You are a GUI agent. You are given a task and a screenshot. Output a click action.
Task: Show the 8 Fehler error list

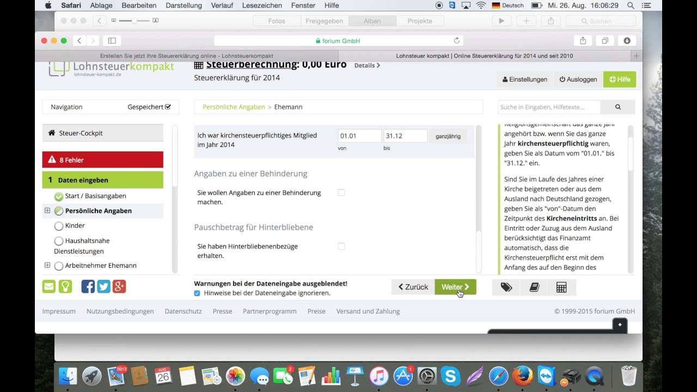(102, 160)
